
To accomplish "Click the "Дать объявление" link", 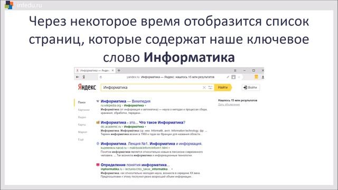I will tap(229, 104).
